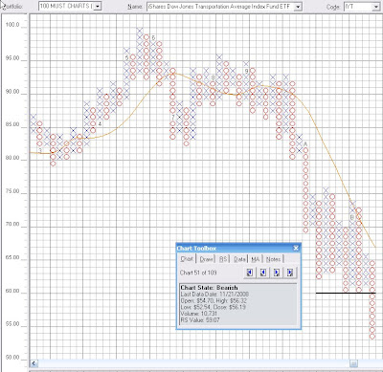Open the Portfolio dropdown list
This screenshot has height=372, width=383.
[98, 6]
